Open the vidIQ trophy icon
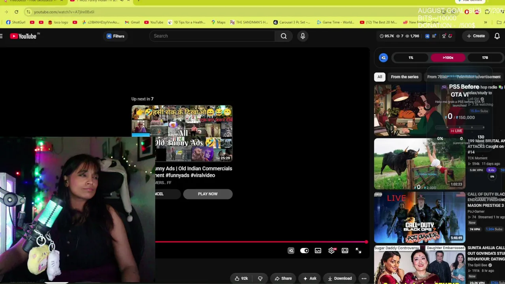Screen dimensions: 505x284 click(444, 36)
